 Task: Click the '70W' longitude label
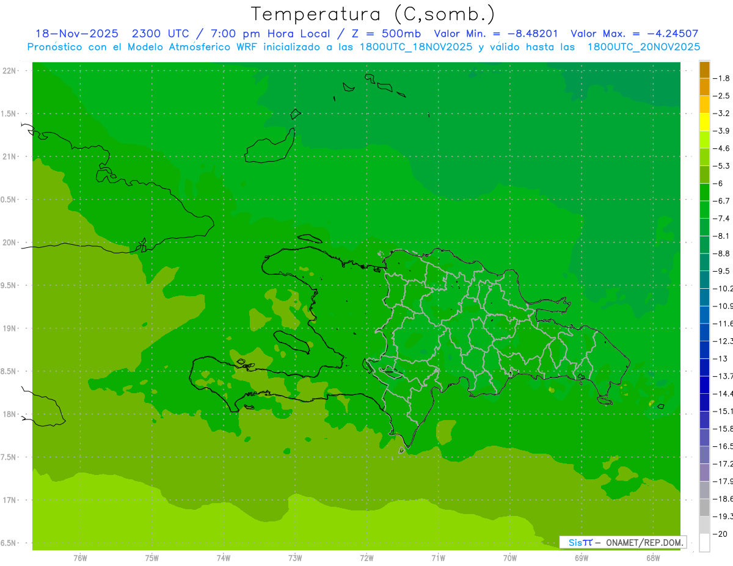[x=510, y=558]
